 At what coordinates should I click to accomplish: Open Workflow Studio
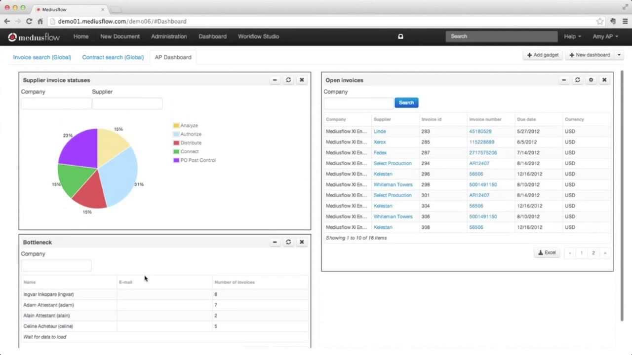tap(258, 36)
